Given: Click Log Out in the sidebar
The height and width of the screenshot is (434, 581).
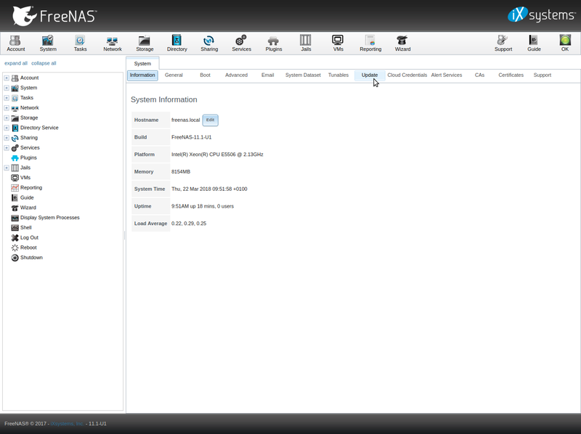Looking at the screenshot, I should point(29,238).
